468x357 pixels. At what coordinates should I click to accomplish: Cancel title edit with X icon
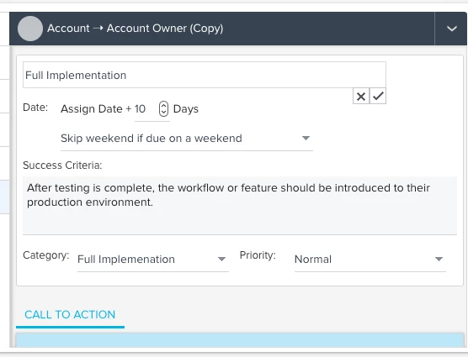pos(361,96)
